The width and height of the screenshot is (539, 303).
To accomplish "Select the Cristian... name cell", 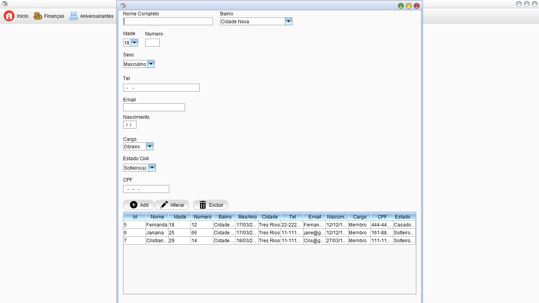I will pyautogui.click(x=157, y=241).
